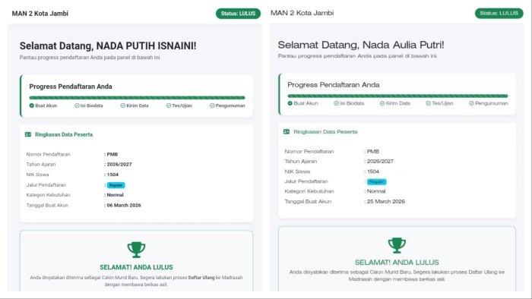Click the bold Daftar Ulang text in left panel
532x299 pixels.
click(x=201, y=278)
